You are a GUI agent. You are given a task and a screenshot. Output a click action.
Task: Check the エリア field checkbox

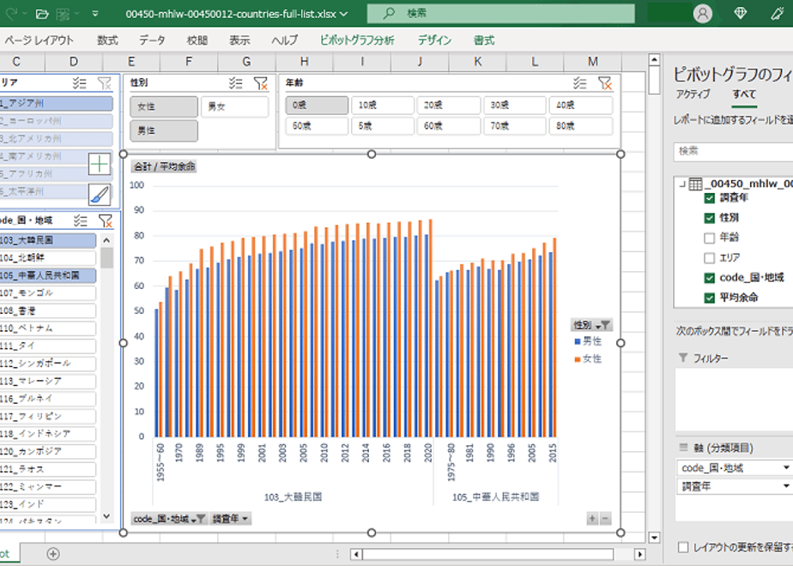[710, 258]
